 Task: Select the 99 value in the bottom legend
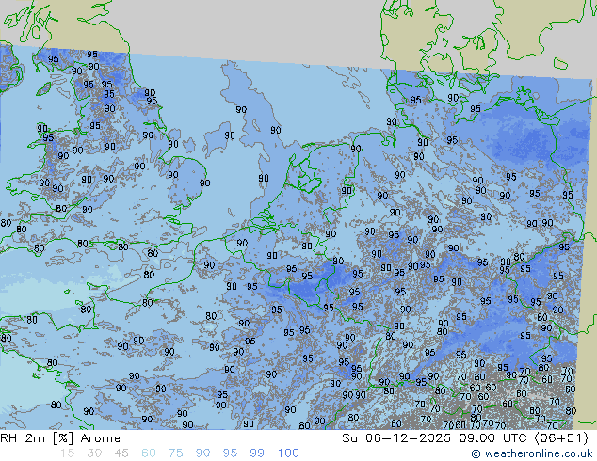point(257,453)
